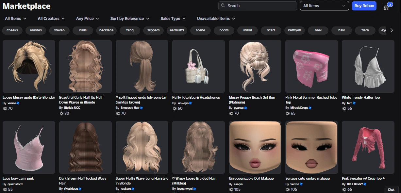
Task: Open White Trendy Halter Top thumbnail
Action: click(x=368, y=67)
